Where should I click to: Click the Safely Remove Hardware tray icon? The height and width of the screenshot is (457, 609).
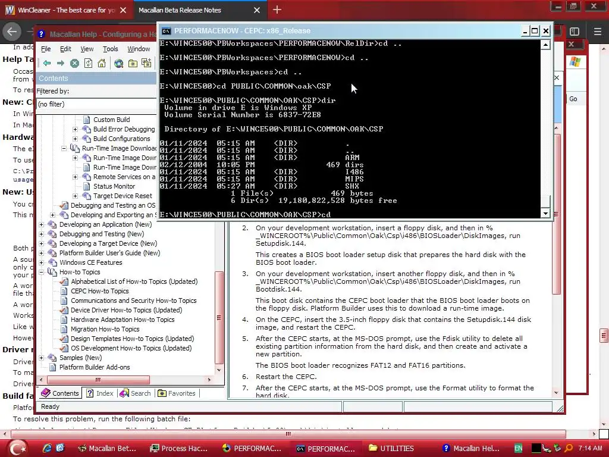[557, 448]
